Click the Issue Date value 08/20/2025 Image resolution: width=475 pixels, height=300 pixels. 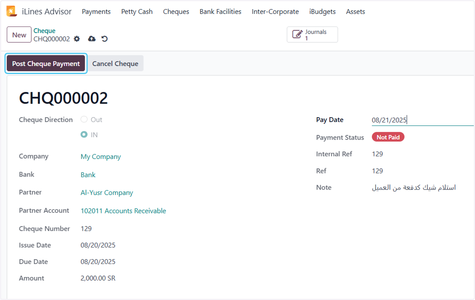(98, 245)
